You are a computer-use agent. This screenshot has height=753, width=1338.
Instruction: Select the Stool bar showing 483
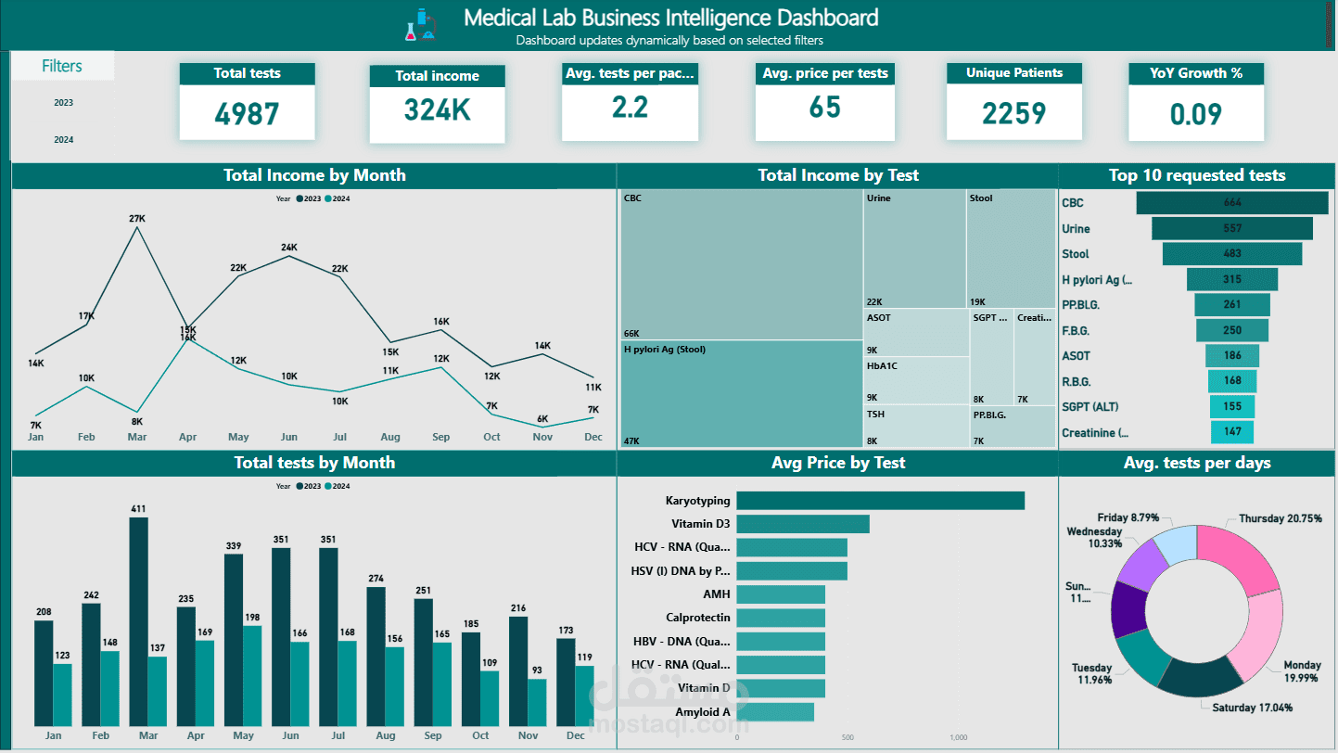coord(1231,253)
